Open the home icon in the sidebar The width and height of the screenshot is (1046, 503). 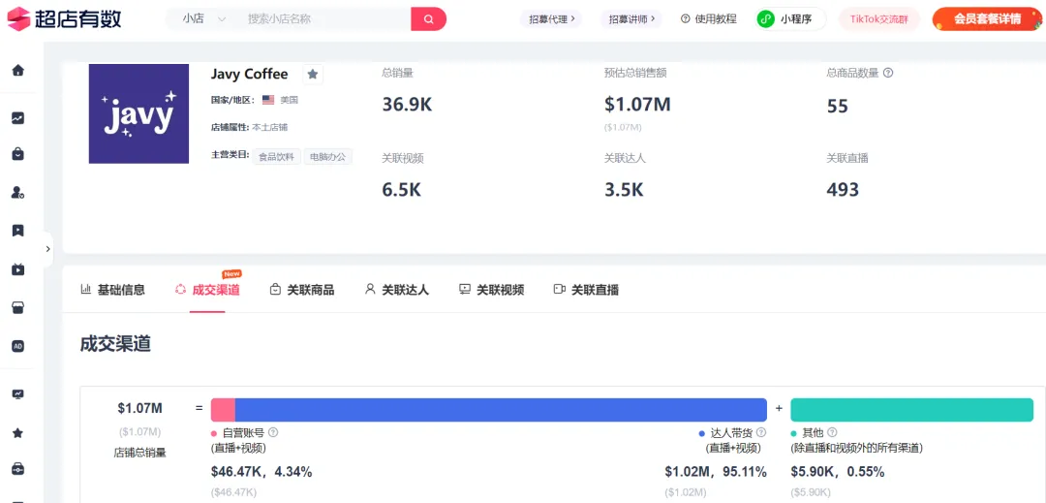(18, 70)
